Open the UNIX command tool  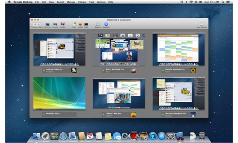tap(86, 24)
